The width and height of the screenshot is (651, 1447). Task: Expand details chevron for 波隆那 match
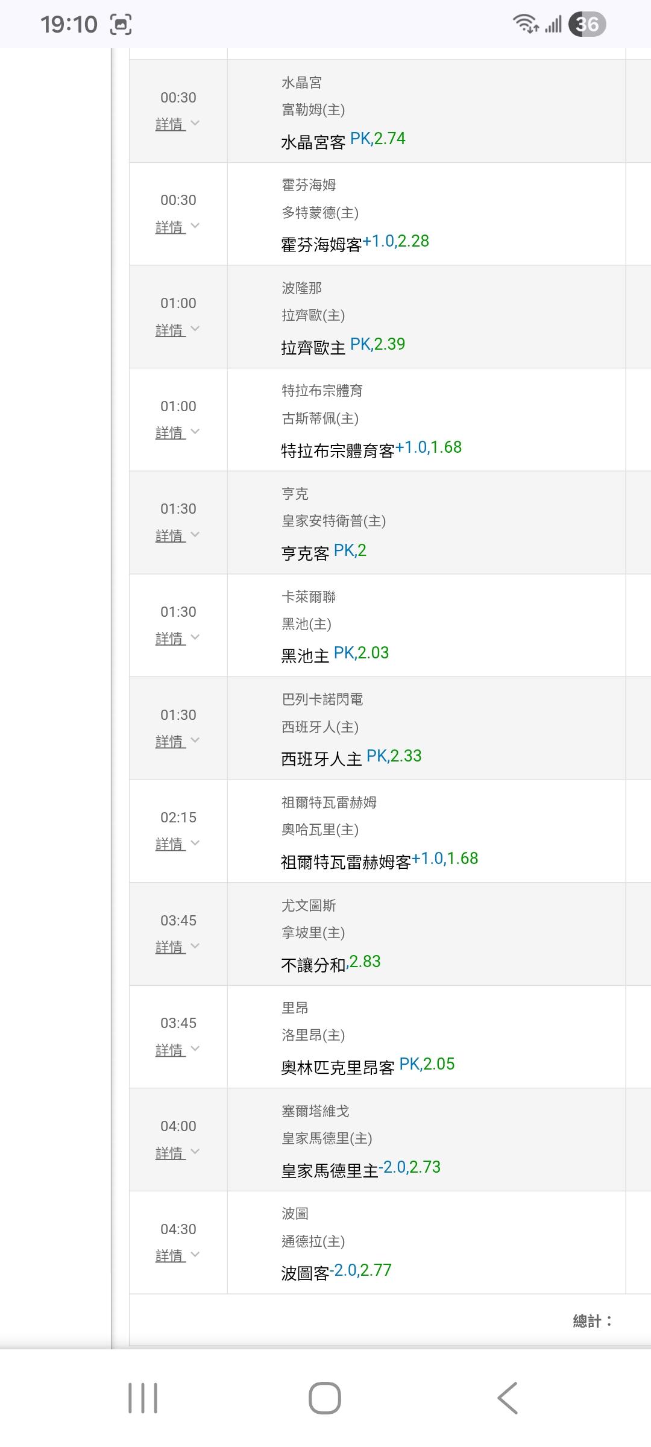195,329
